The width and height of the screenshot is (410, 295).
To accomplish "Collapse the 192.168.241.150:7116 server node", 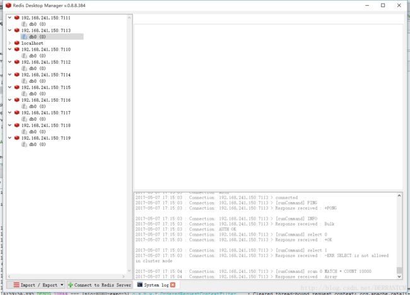I will pyautogui.click(x=9, y=100).
